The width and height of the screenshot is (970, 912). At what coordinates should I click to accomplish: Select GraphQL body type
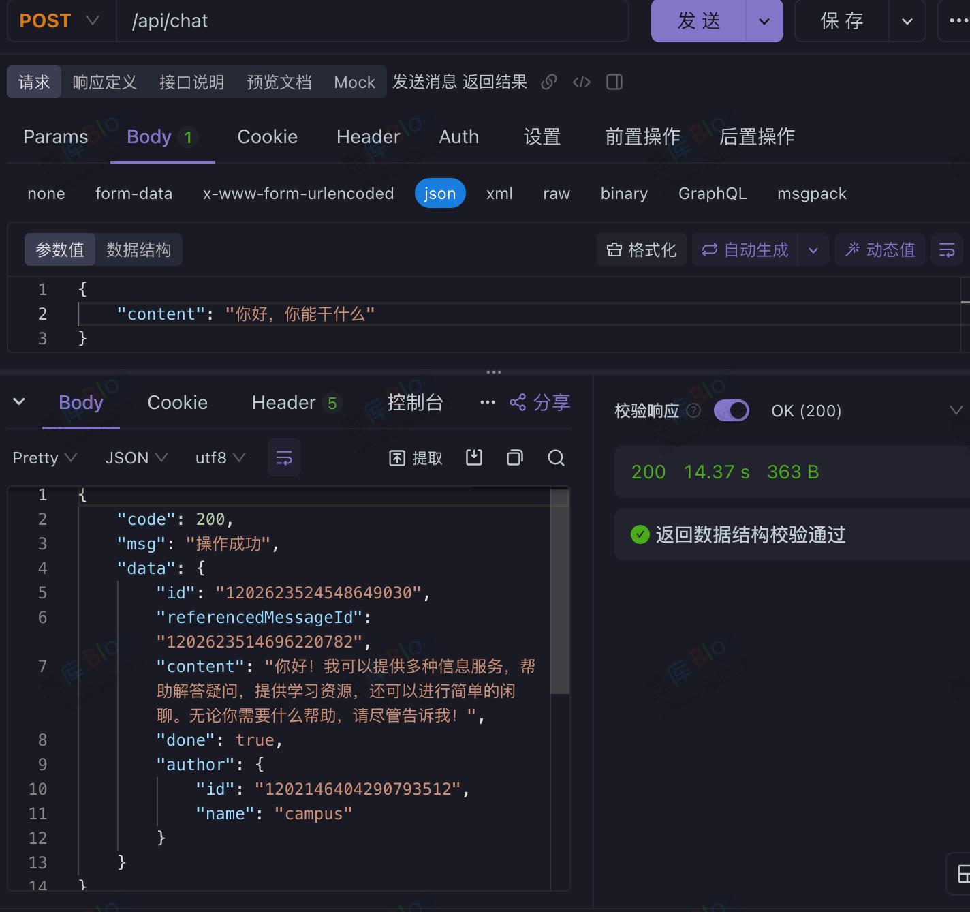click(x=712, y=193)
